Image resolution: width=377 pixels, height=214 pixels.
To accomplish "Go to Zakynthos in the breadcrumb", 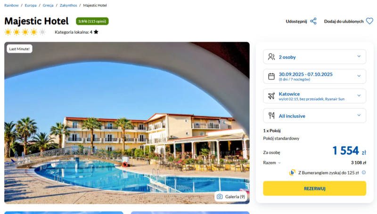I will pos(68,5).
